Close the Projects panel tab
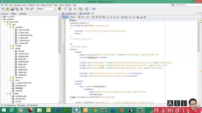 (x=9, y=14)
